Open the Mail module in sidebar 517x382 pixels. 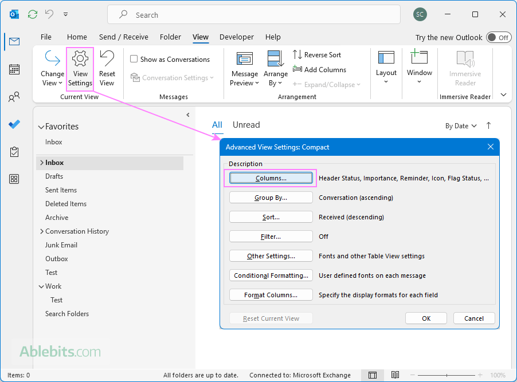pos(14,42)
